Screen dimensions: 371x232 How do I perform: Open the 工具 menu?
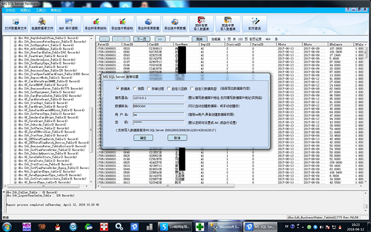41,10
